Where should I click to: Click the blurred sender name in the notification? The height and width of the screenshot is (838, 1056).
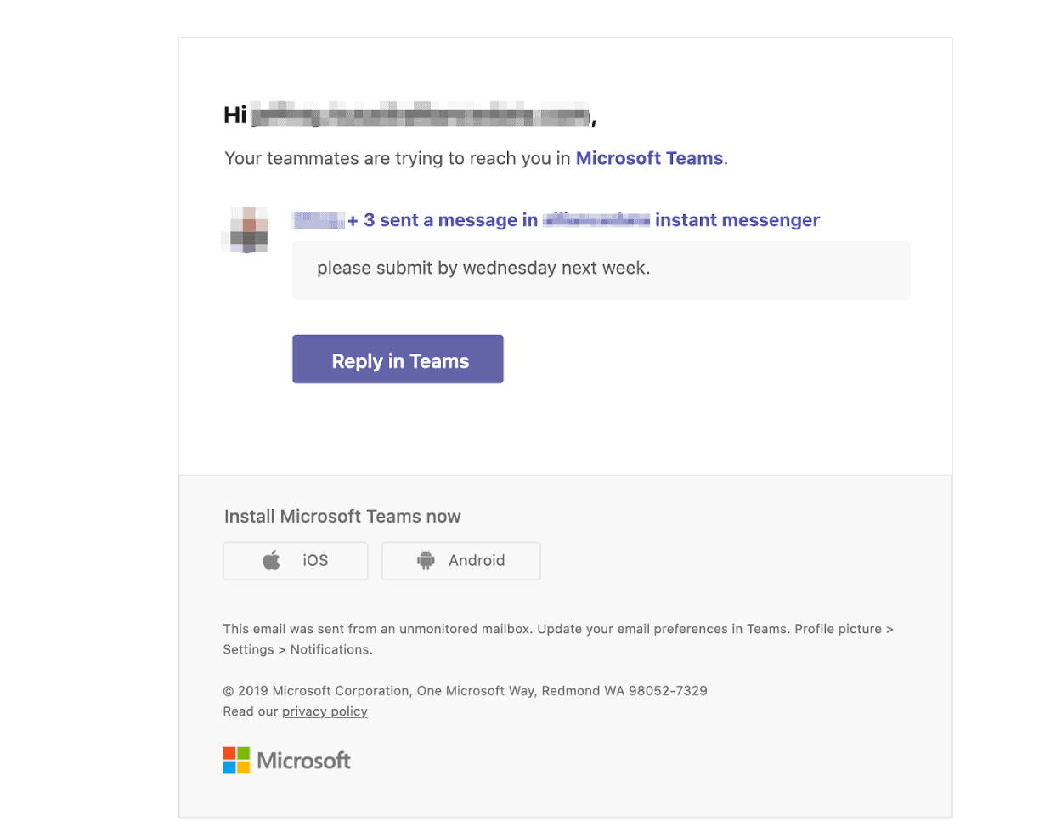coord(317,219)
